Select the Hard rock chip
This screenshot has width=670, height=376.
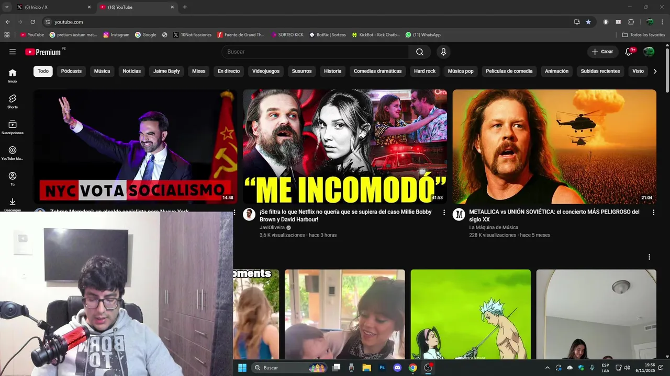tap(425, 71)
